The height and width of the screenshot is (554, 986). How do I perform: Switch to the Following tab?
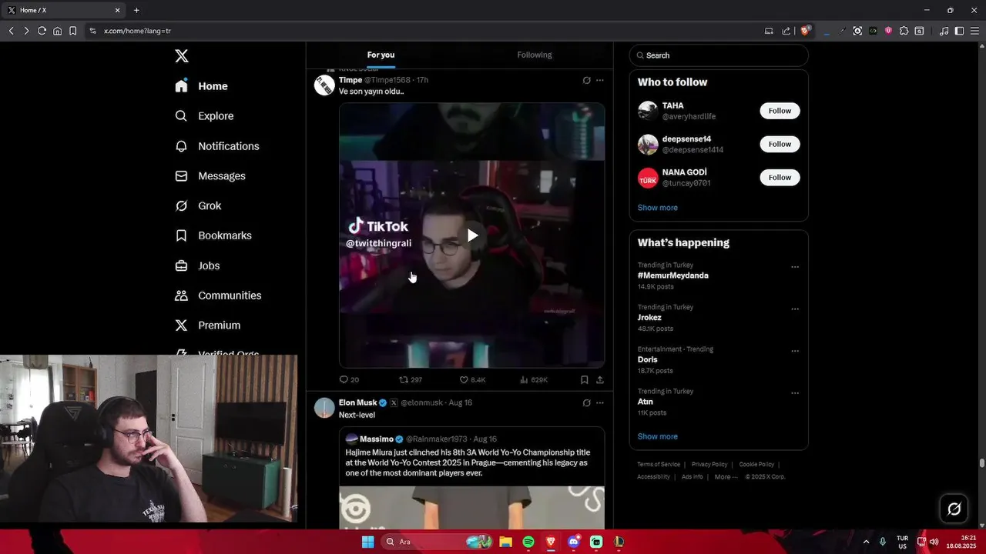point(535,55)
